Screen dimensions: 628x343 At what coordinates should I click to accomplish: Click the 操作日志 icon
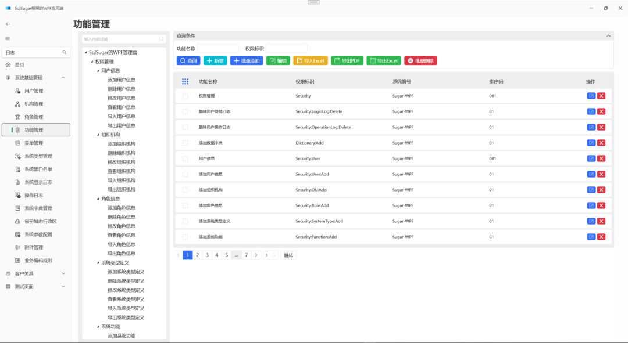17,196
